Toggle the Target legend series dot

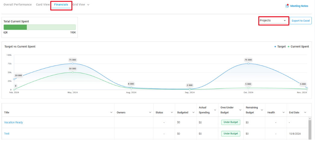(x=275, y=47)
